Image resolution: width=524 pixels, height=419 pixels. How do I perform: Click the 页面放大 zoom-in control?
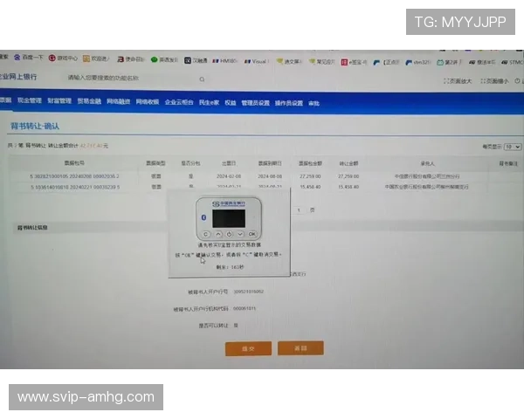click(x=458, y=81)
